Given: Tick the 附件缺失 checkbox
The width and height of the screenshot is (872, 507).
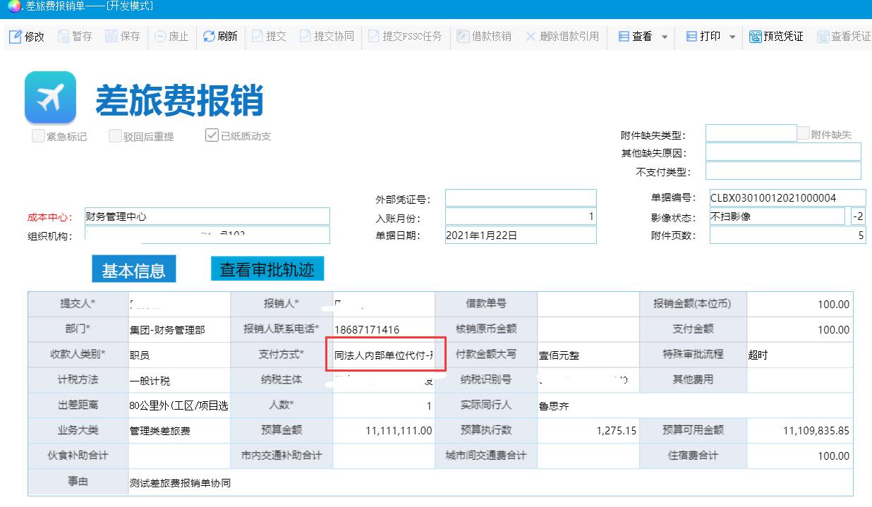Looking at the screenshot, I should coord(804,133).
